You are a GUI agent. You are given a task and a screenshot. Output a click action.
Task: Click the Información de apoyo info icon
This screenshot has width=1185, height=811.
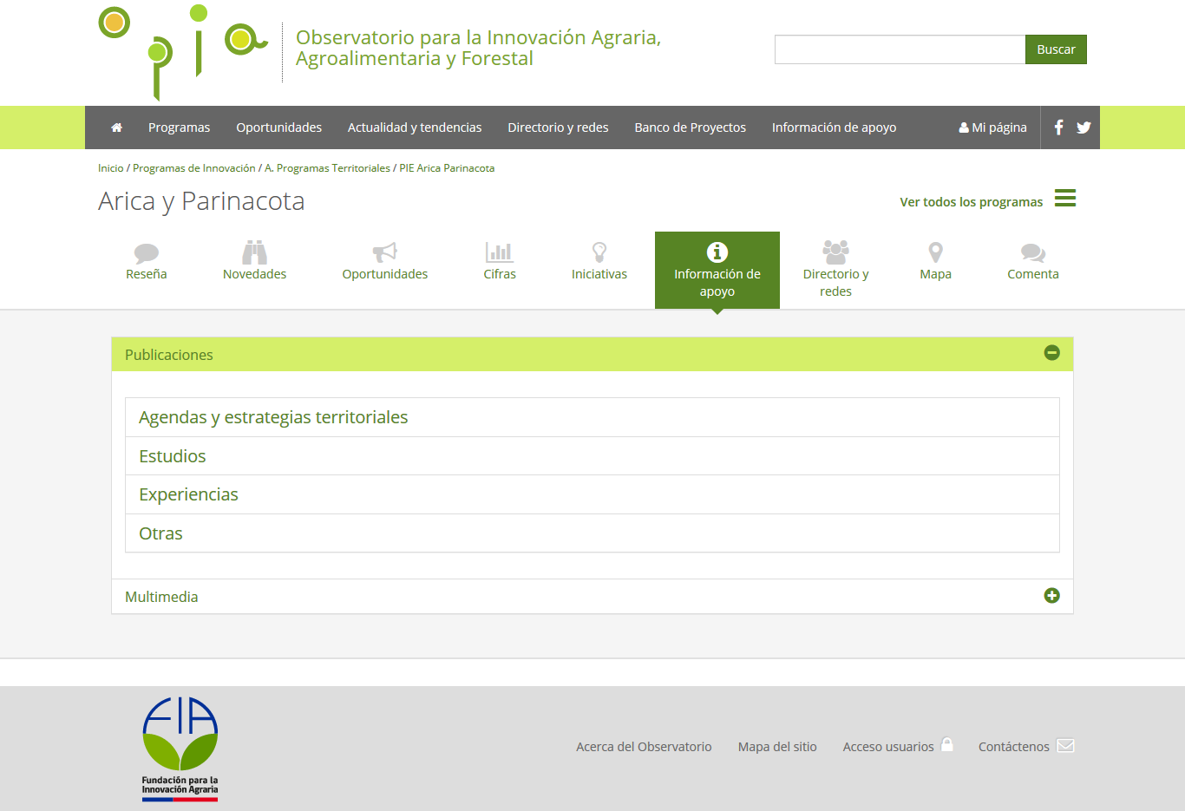(717, 252)
